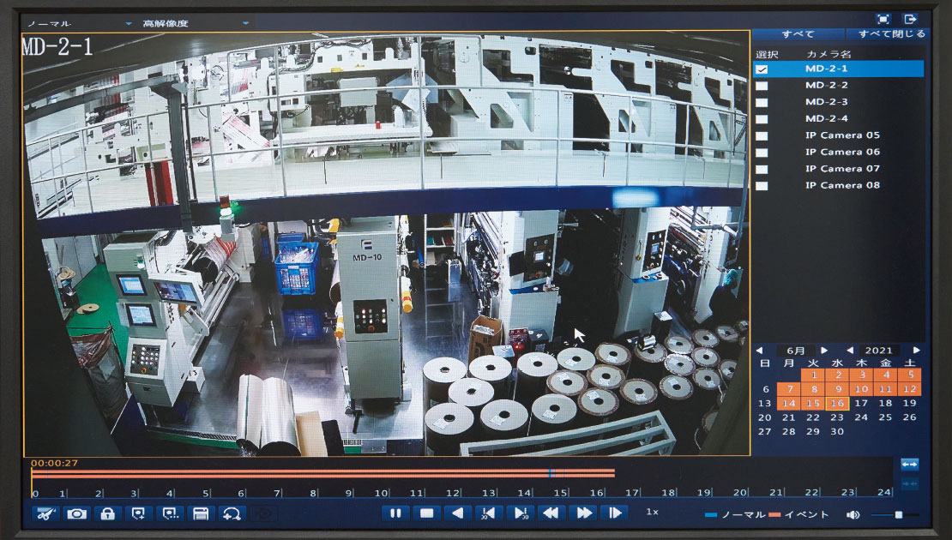The width and height of the screenshot is (952, 540).
Task: Open the ノーマル playback mode dropdown
Action: coord(79,24)
